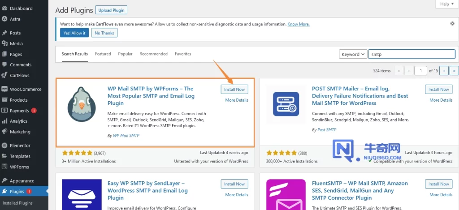Image resolution: width=459 pixels, height=210 pixels.
Task: Click the 3+ Million Active Installations text
Action: pyautogui.click(x=89, y=161)
